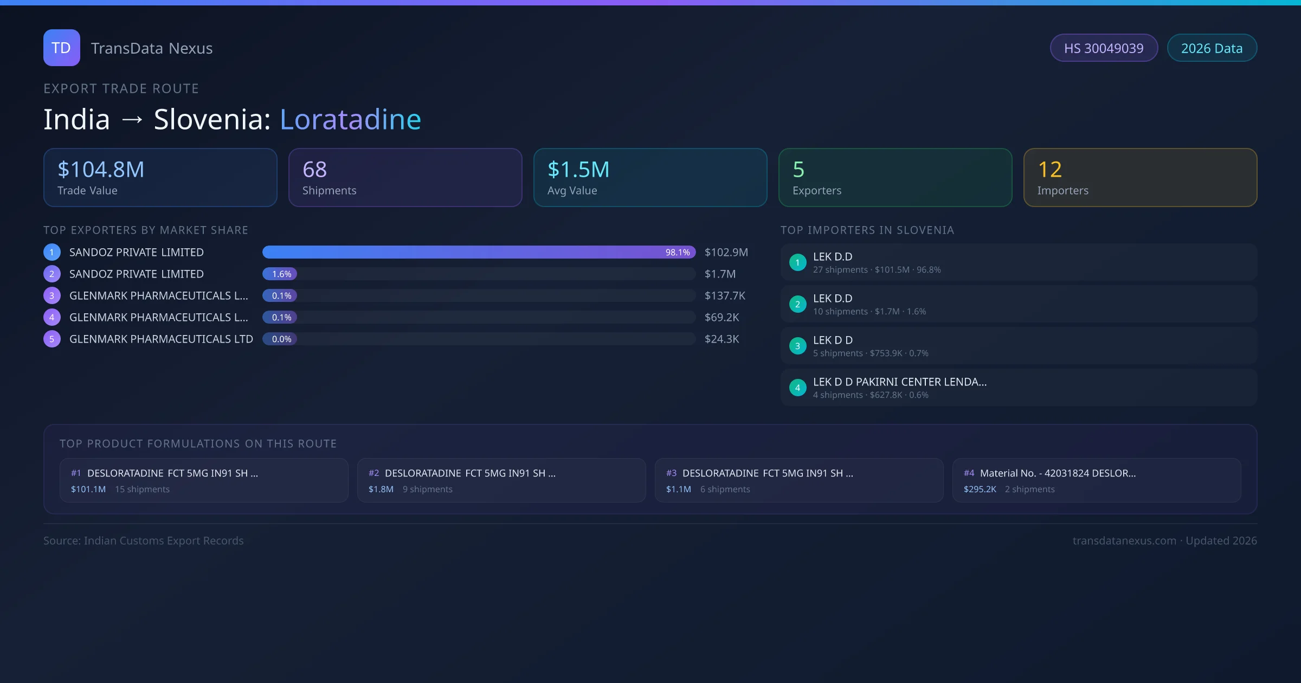Click the 2026 Data pill
The image size is (1301, 683).
point(1212,48)
